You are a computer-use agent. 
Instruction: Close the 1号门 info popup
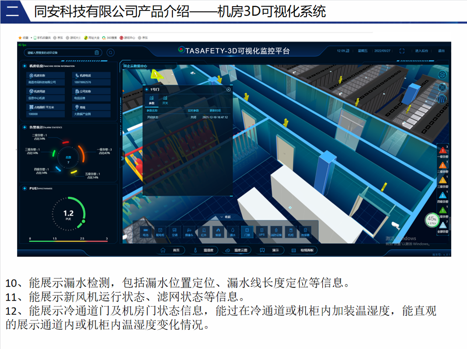(228, 89)
